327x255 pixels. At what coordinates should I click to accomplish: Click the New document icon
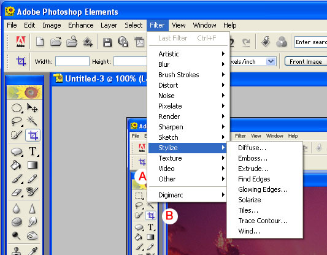(40, 41)
